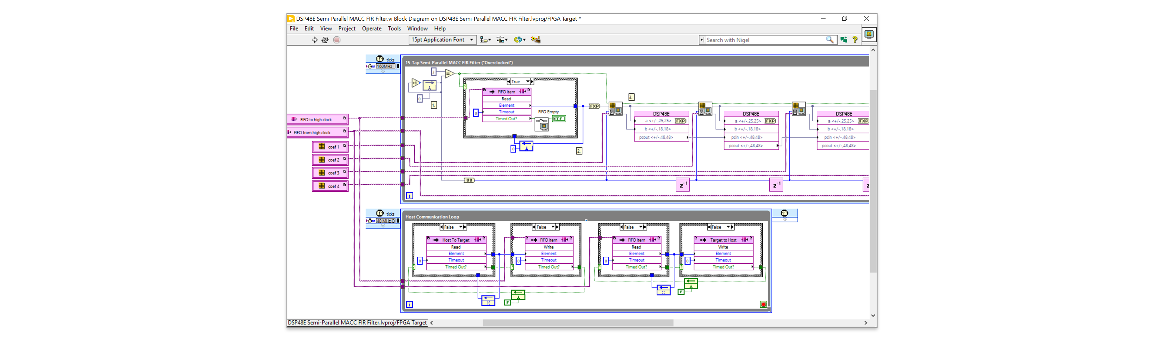Go to previous case in True structure
Image resolution: width=1164 pixels, height=341 pixels.
[x=509, y=82]
